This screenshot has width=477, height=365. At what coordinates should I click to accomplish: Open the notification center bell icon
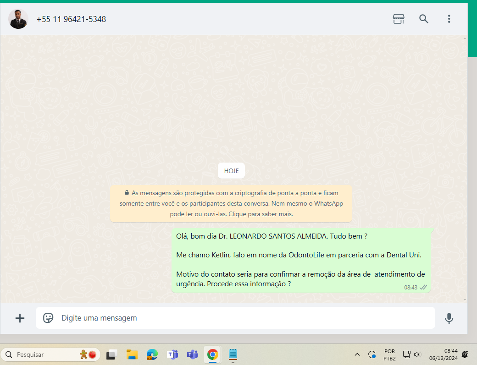465,354
